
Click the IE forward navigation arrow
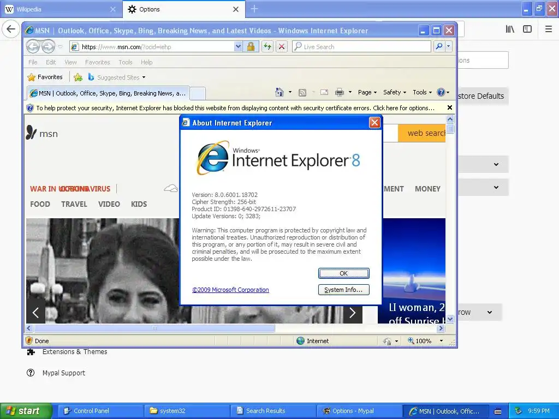pyautogui.click(x=48, y=46)
